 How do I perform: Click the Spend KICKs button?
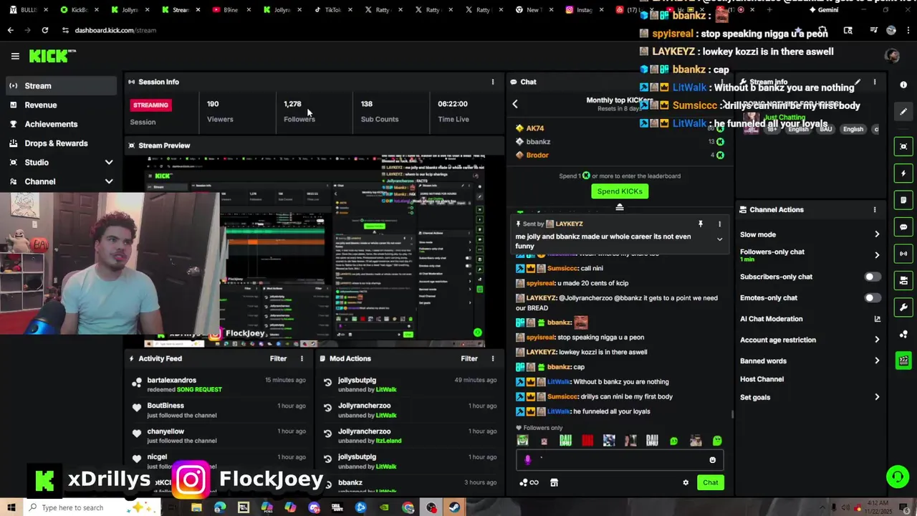pyautogui.click(x=620, y=191)
